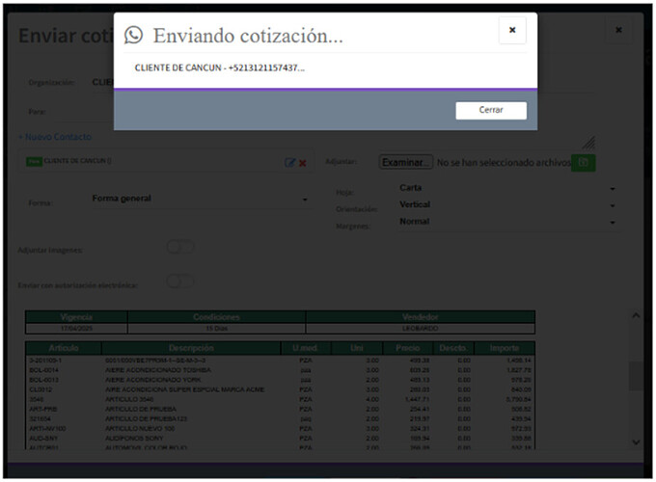Edit the CLIENTE DE CANCUN contact
This screenshot has width=656, height=482.
point(289,162)
